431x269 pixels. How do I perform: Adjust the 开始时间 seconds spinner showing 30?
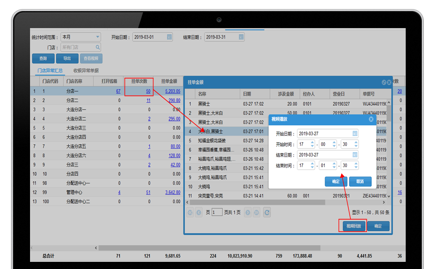pos(356,144)
